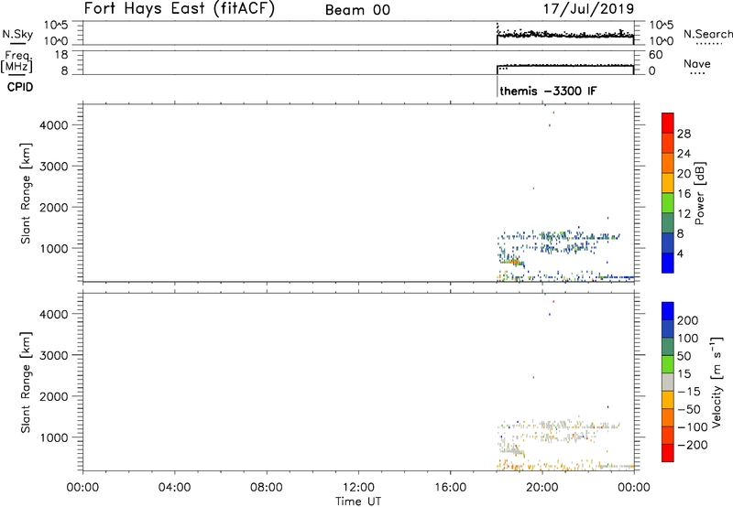The height and width of the screenshot is (507, 733).
Task: Click the left-hand '10^5' noise axis tick
Action: pos(56,25)
